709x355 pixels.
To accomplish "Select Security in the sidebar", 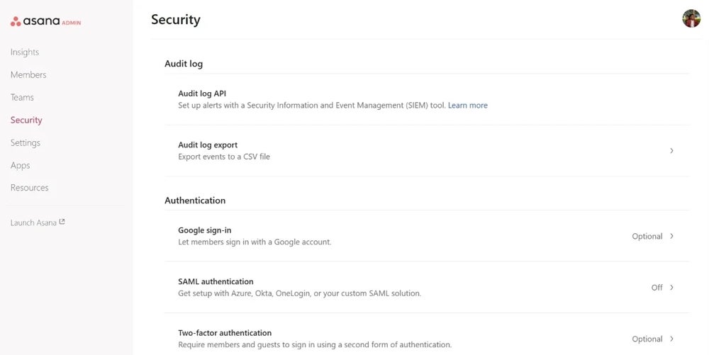I will coord(26,120).
